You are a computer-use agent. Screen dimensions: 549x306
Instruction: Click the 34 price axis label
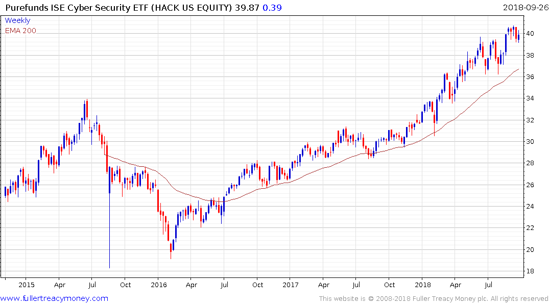coord(530,98)
